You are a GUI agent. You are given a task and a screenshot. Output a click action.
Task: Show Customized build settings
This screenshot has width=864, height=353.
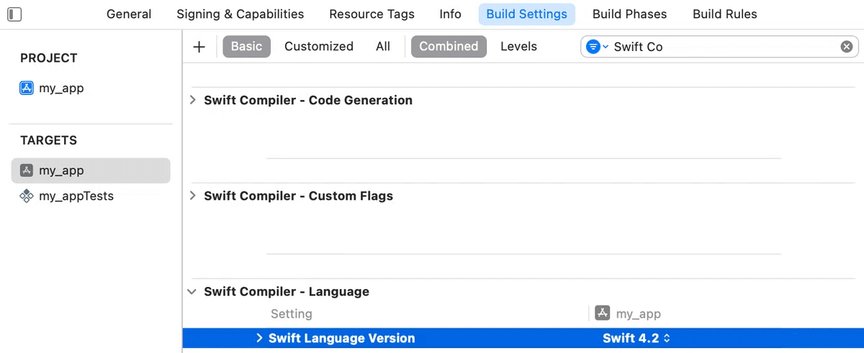click(x=319, y=47)
